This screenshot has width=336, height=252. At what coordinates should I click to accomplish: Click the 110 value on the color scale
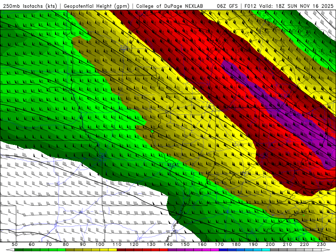coord(117,244)
